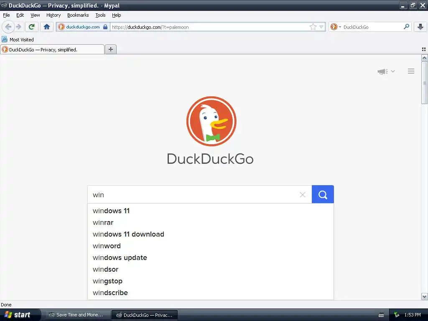Click the scrollbar down arrow

point(424,296)
